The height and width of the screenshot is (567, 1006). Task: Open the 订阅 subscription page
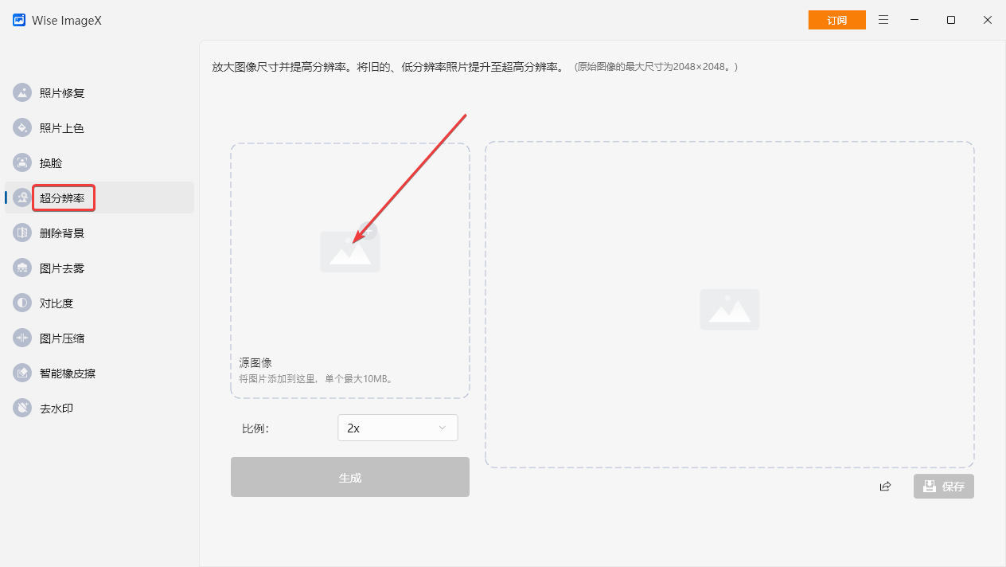tap(836, 19)
